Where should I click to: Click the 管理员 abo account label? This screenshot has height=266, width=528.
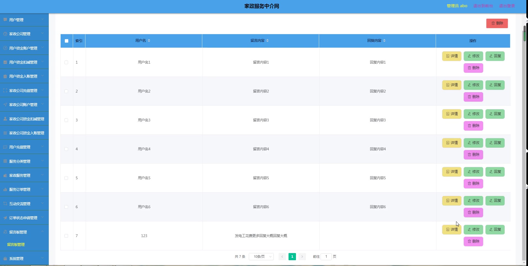457,6
